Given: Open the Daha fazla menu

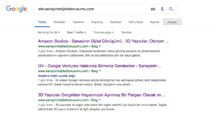Looking at the screenshot, I should click(x=136, y=22).
